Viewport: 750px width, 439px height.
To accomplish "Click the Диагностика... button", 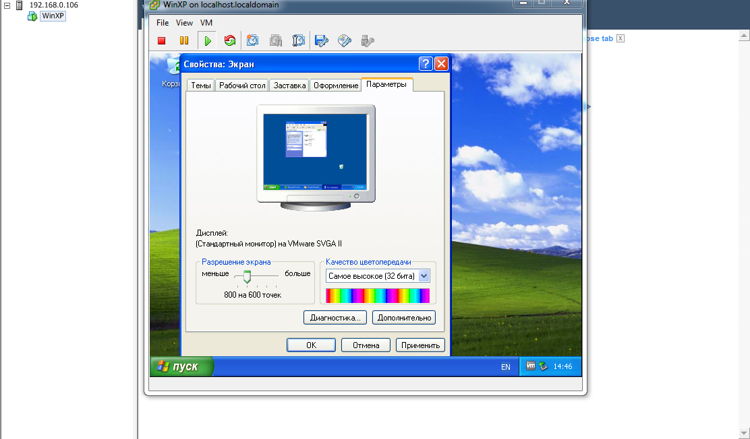I will click(335, 318).
